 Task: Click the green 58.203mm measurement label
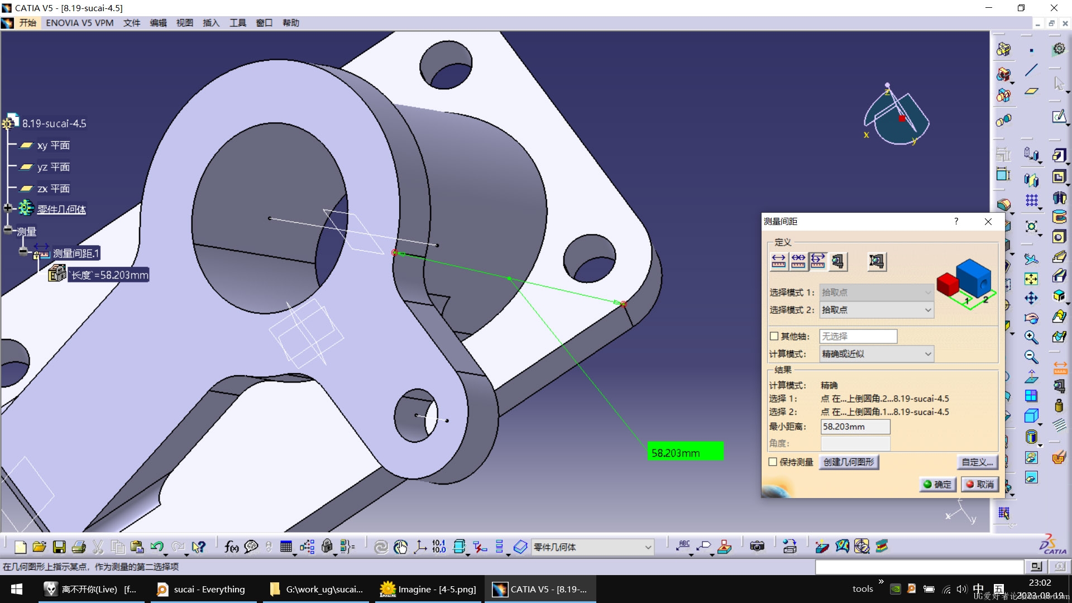[x=685, y=451]
